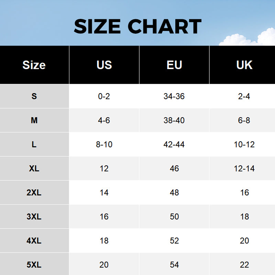Select the EU column header
This screenshot has height=275, width=275.
(x=174, y=65)
